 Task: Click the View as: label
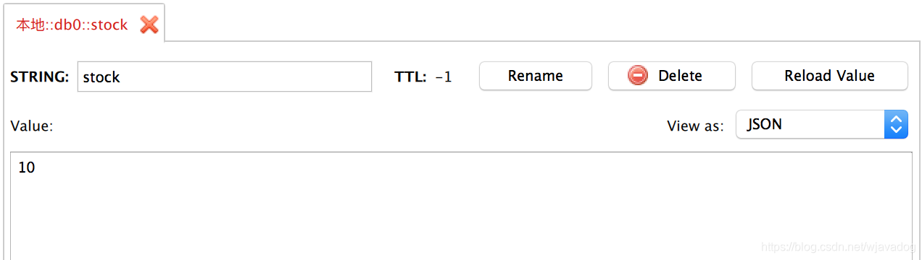point(695,126)
